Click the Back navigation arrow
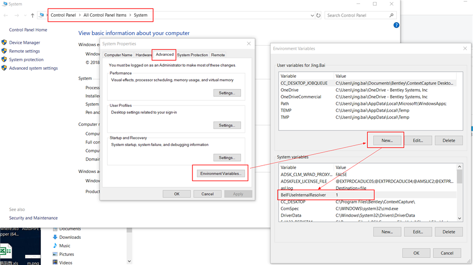 click(6, 16)
